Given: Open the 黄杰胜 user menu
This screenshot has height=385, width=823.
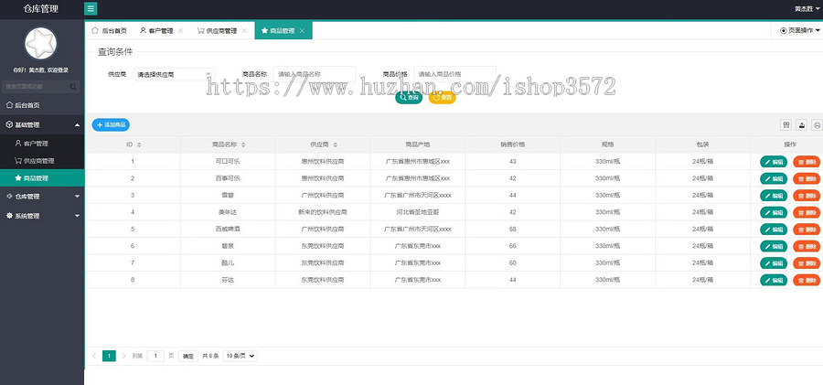Looking at the screenshot, I should tap(807, 9).
